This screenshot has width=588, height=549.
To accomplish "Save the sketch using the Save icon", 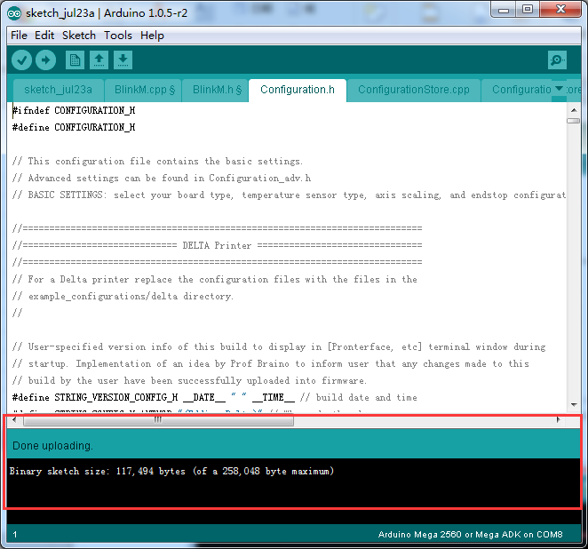I will [x=123, y=60].
